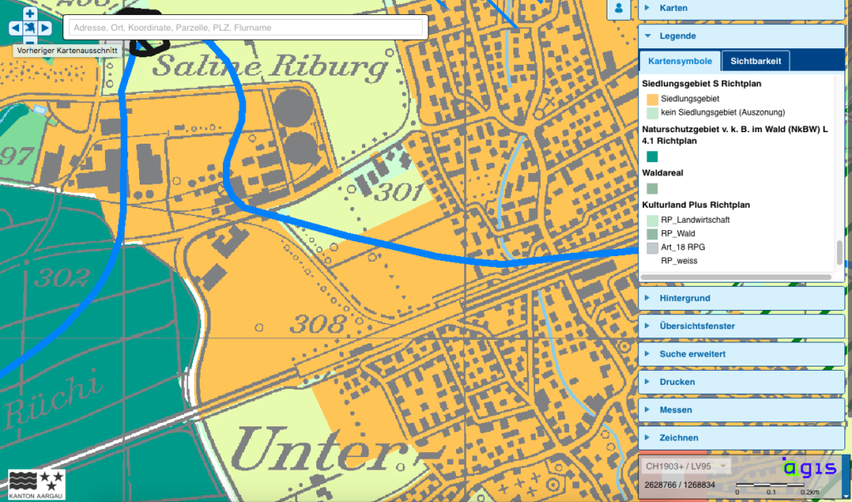Click the Kanton Aargau logo

(37, 480)
